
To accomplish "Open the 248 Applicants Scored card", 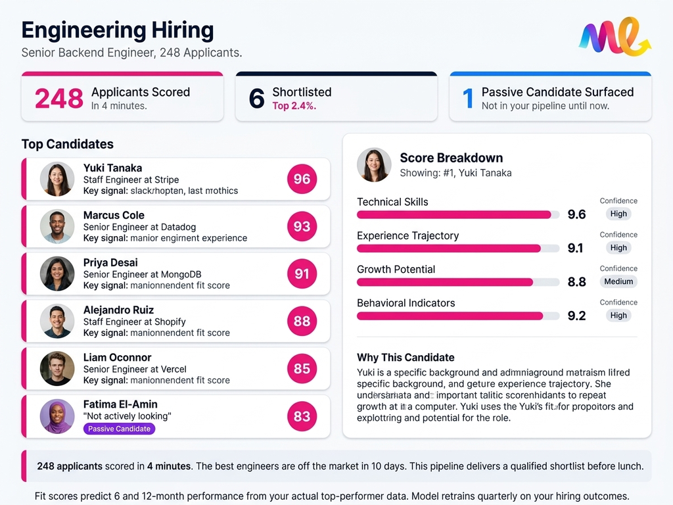I will (122, 97).
